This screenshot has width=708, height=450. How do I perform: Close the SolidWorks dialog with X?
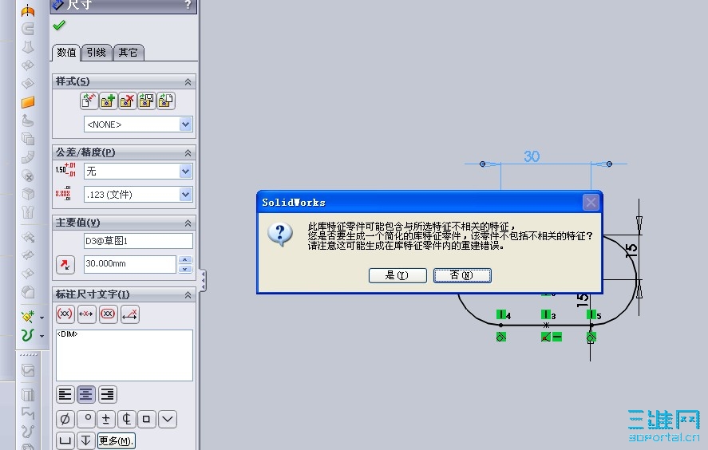click(x=590, y=203)
